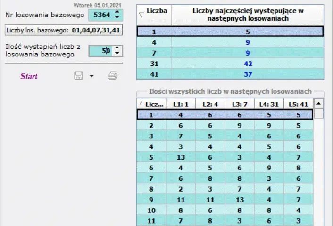The image size is (333, 226).
Task: Click L1 value 2 in number 8 row
Action: pos(181,189)
